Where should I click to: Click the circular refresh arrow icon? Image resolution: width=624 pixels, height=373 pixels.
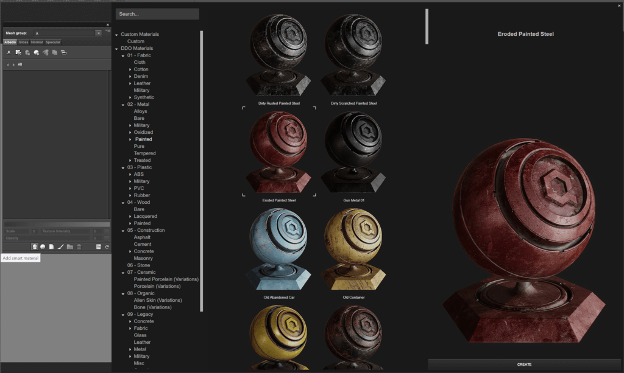click(x=107, y=246)
